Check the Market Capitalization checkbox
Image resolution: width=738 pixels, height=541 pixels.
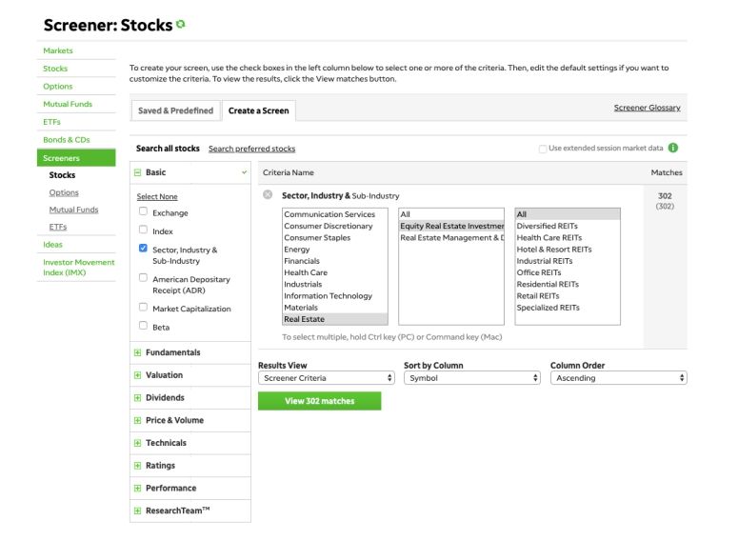[143, 308]
